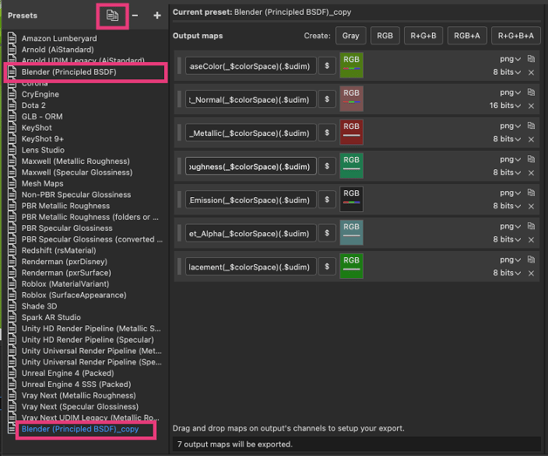Screen dimensions: 548x456
Task: Select the Spark AR Studio preset
Action: click(x=51, y=317)
